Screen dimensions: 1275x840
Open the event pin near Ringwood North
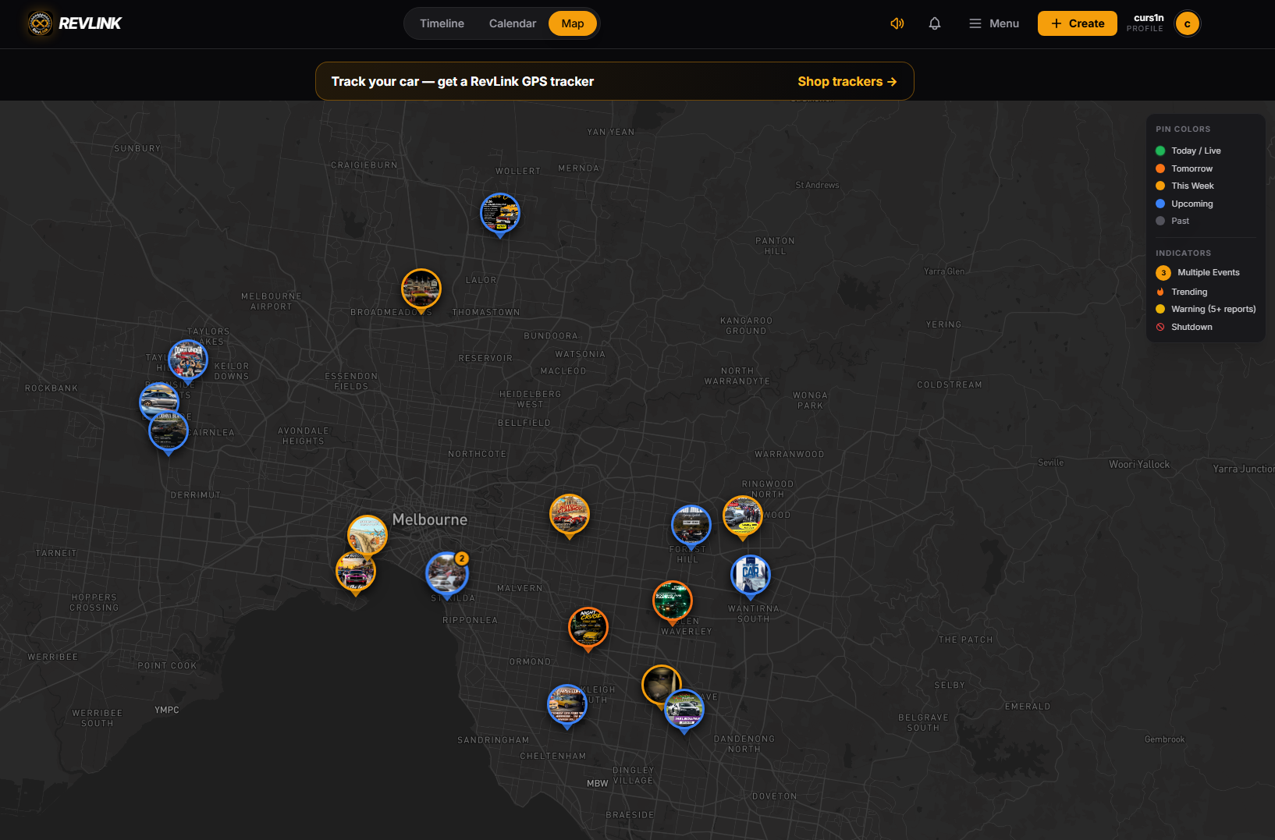pyautogui.click(x=743, y=516)
